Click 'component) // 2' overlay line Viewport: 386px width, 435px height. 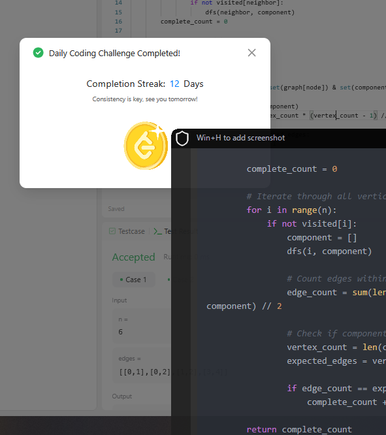pos(244,306)
